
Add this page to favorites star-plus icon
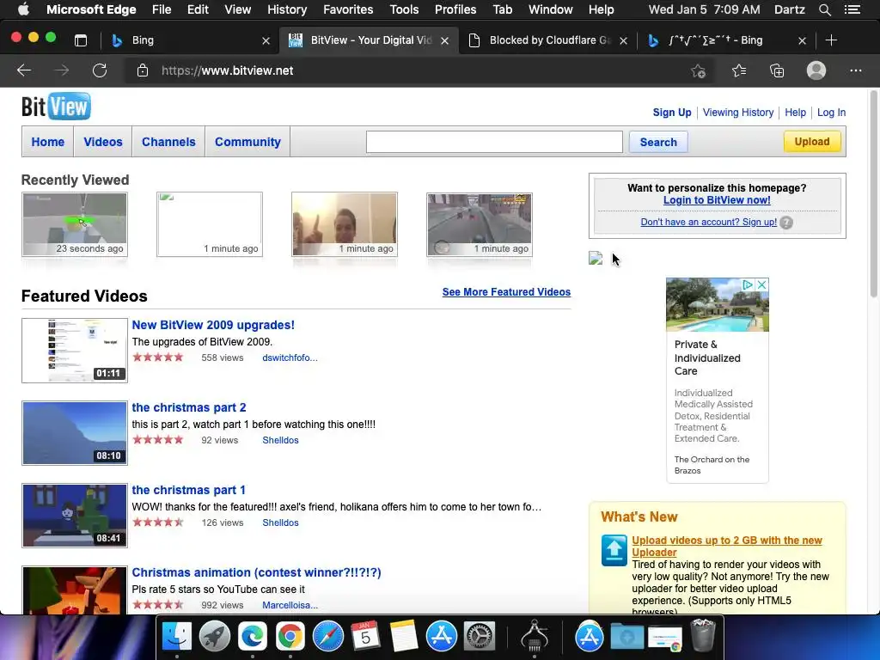point(698,70)
